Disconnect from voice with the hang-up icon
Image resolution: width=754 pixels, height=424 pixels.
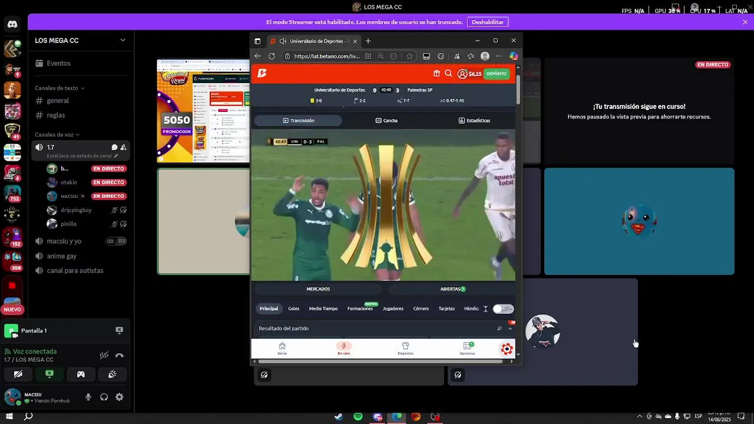[x=120, y=355]
